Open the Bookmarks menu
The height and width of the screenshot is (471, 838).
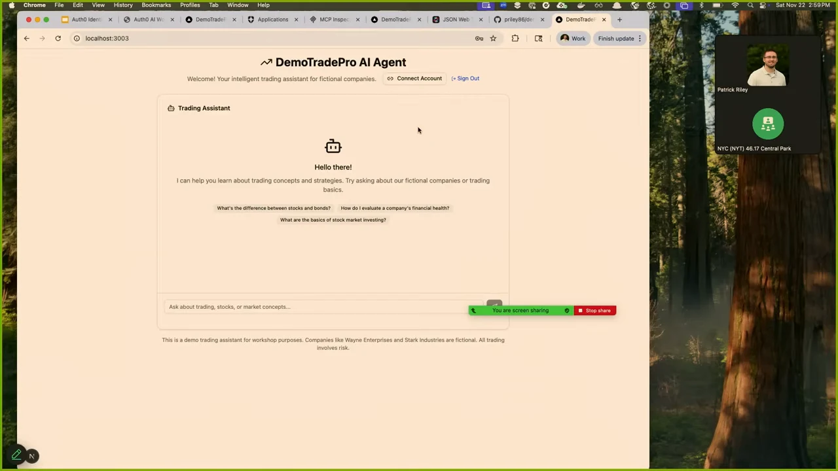[x=156, y=5]
